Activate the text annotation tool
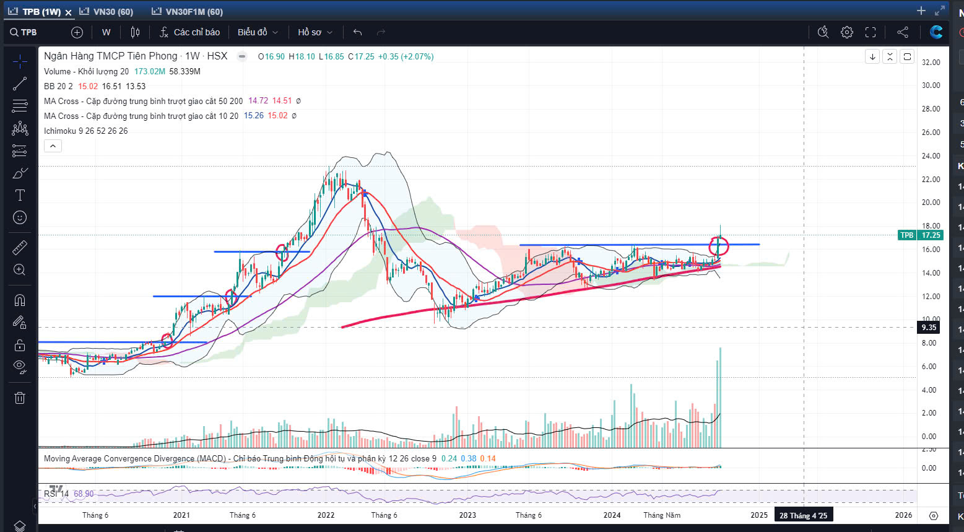 click(20, 195)
